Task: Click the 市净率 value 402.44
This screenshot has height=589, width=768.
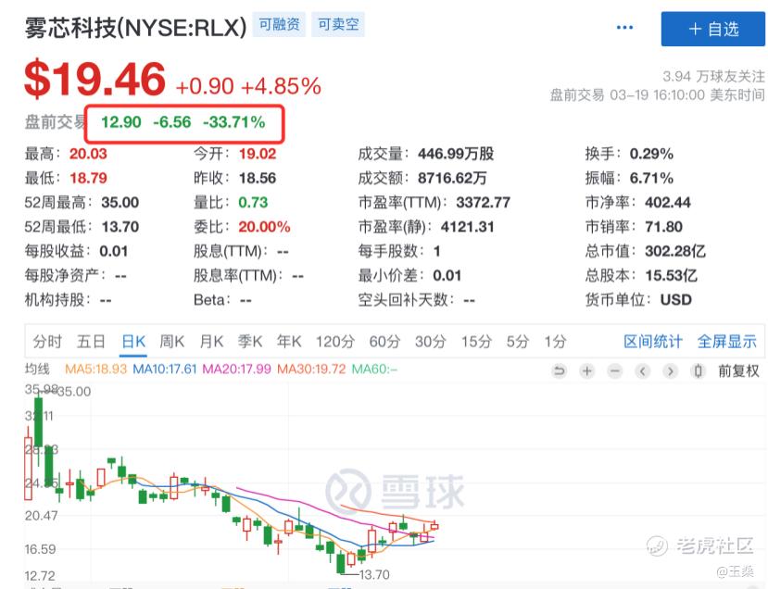Action: (x=668, y=202)
